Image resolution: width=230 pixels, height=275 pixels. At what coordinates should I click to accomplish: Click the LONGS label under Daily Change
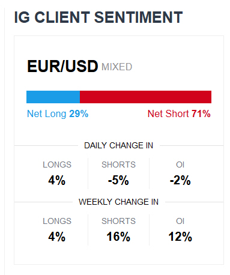tap(57, 165)
